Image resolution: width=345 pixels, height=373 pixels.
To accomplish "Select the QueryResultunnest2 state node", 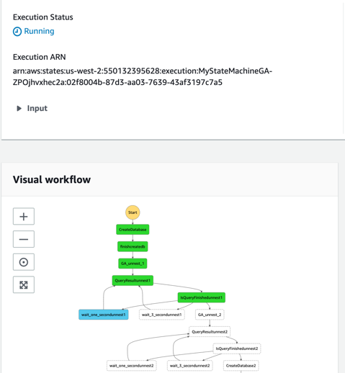I will pos(210,332).
